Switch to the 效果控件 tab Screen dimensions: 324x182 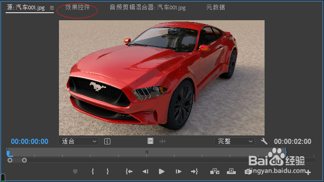[77, 7]
